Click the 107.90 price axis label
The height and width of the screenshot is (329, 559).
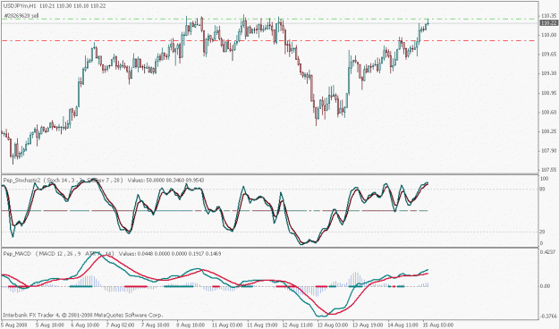[x=548, y=151]
